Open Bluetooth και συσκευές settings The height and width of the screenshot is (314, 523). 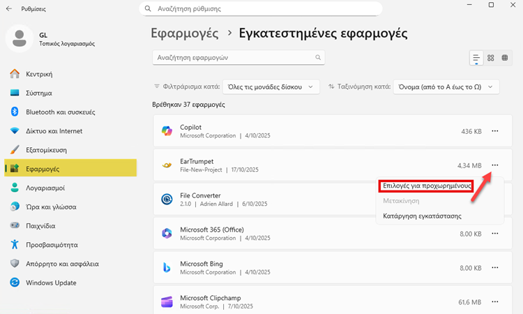tap(70, 112)
